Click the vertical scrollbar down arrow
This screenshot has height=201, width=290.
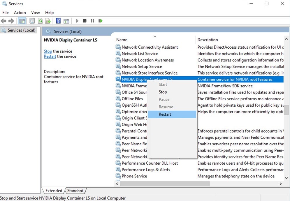coord(286,178)
